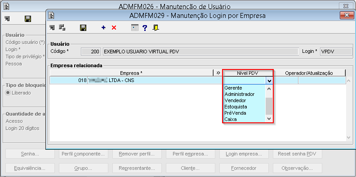The image size is (356, 177).
Task: Select the Liberado radio button
Action: tap(8, 93)
